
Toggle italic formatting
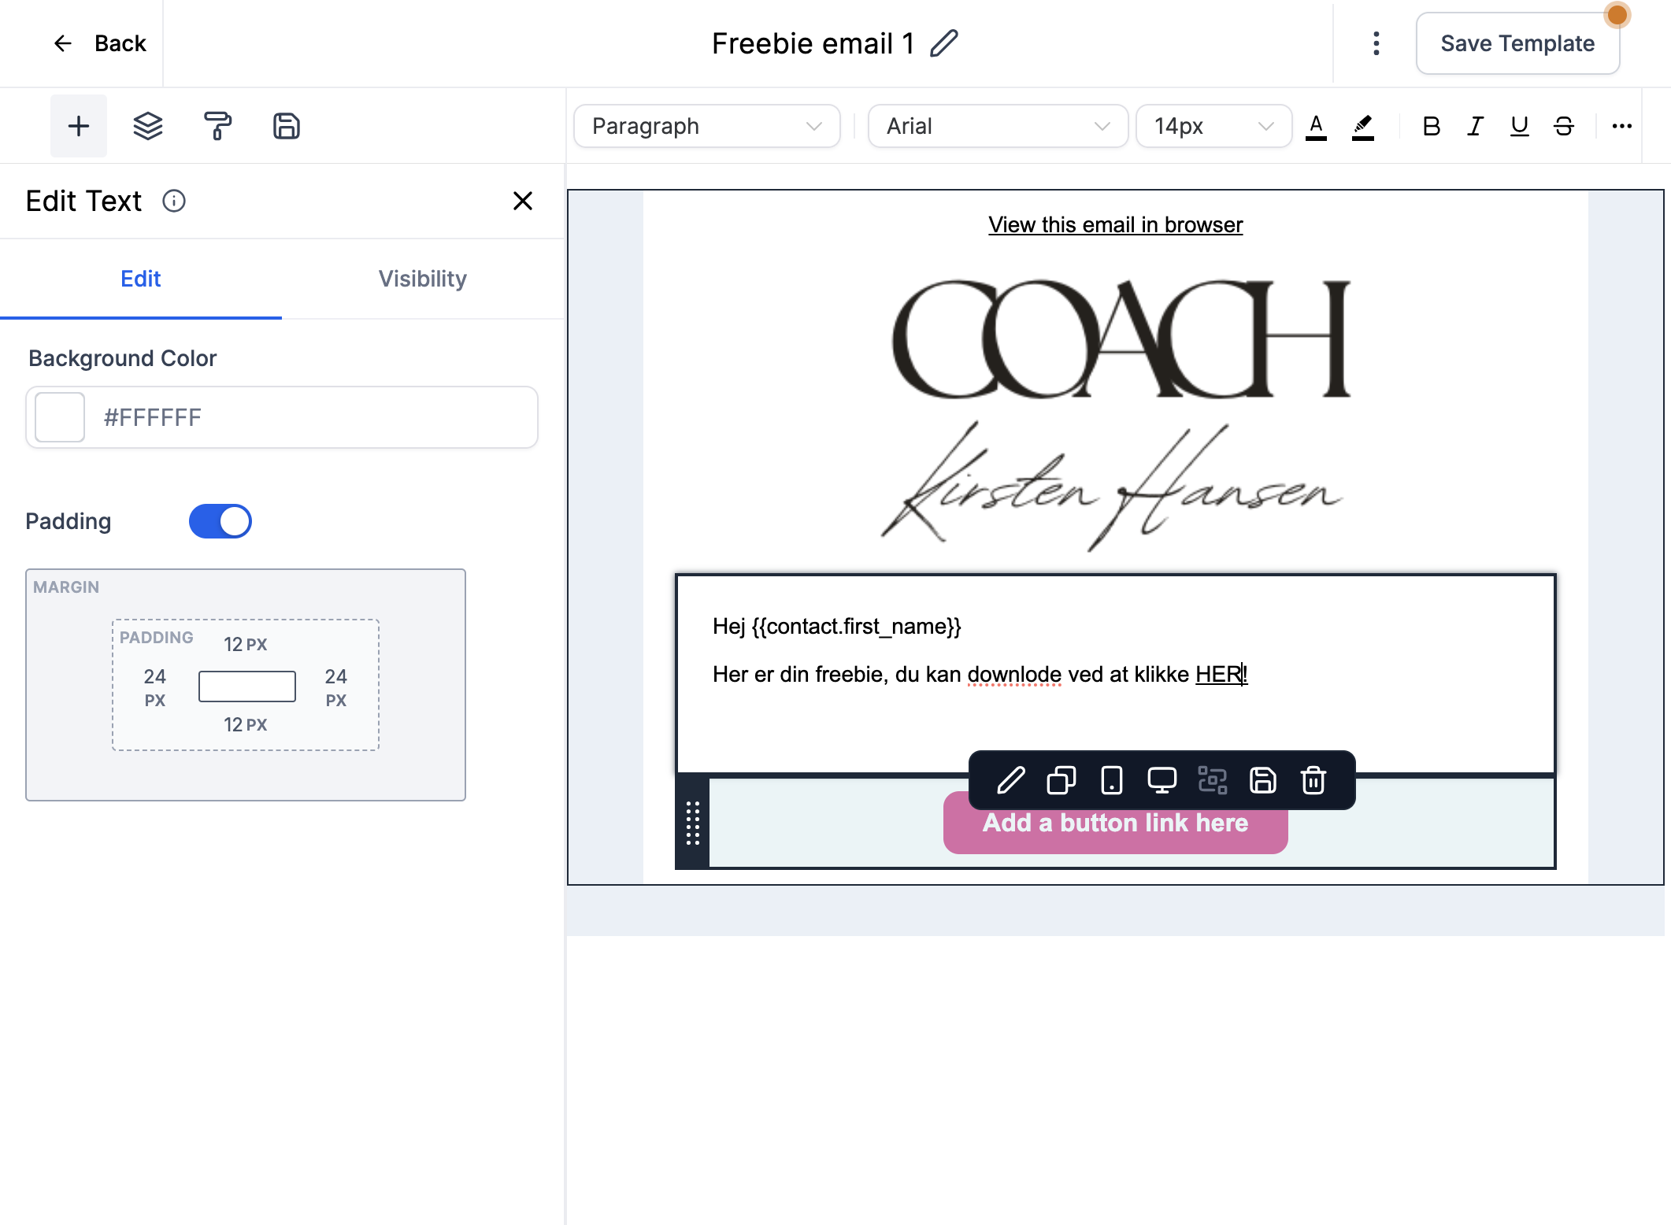point(1475,126)
